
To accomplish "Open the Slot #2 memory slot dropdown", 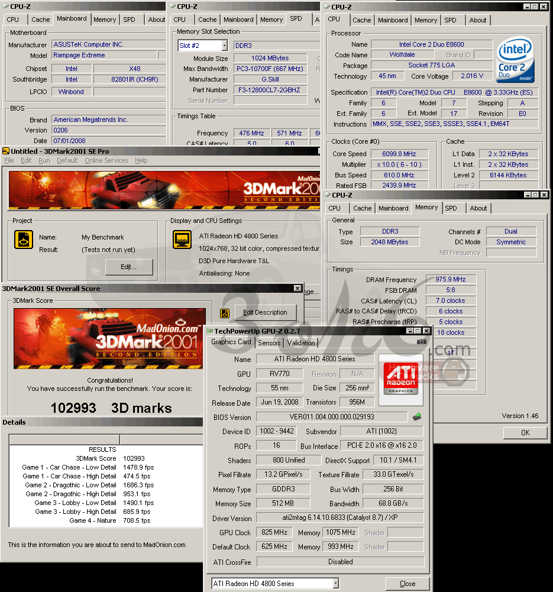I will click(x=225, y=46).
